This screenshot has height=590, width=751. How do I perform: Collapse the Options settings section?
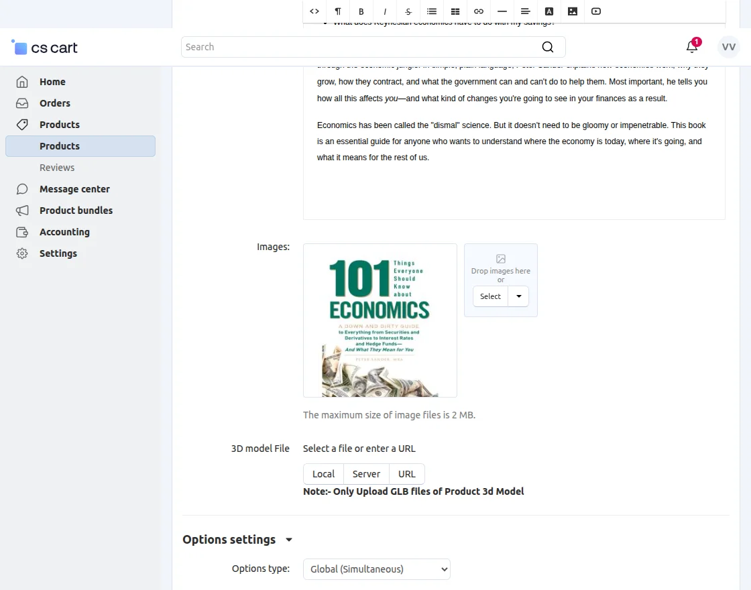[x=289, y=540]
